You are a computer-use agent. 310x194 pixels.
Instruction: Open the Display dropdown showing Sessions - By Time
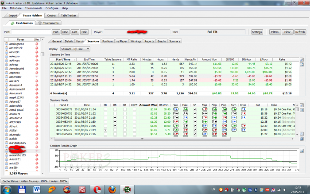(75, 49)
